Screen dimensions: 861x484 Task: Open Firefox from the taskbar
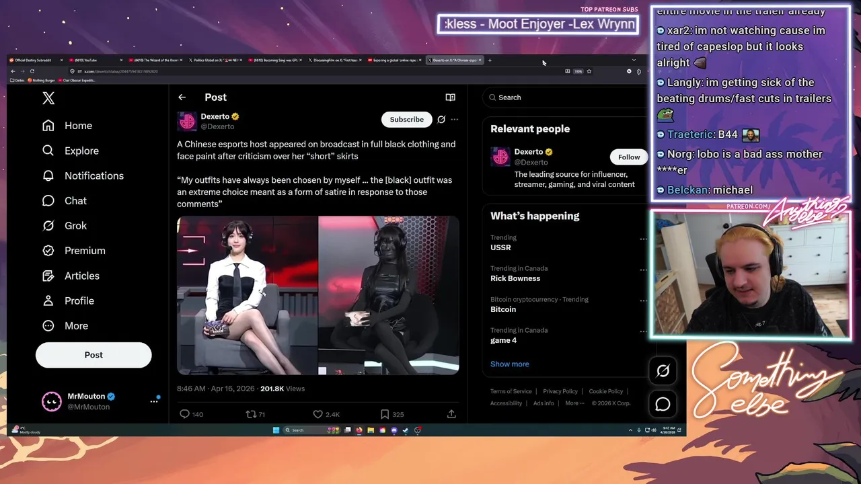pos(359,430)
